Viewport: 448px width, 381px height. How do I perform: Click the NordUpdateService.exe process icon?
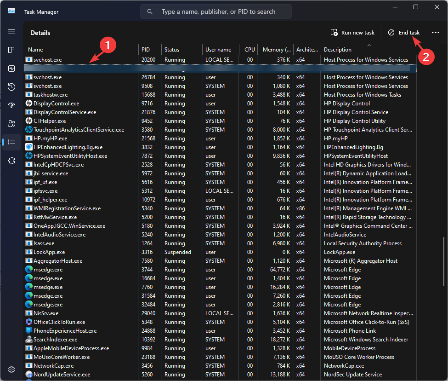(29, 375)
